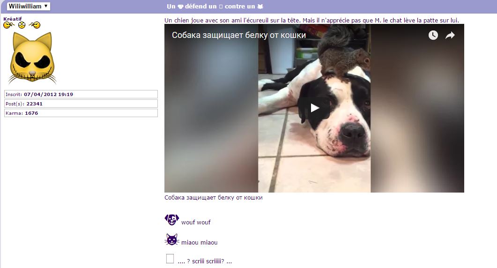The width and height of the screenshot is (497, 268).
Task: Click the cat emoji beside miaou miaou
Action: coord(172,239)
